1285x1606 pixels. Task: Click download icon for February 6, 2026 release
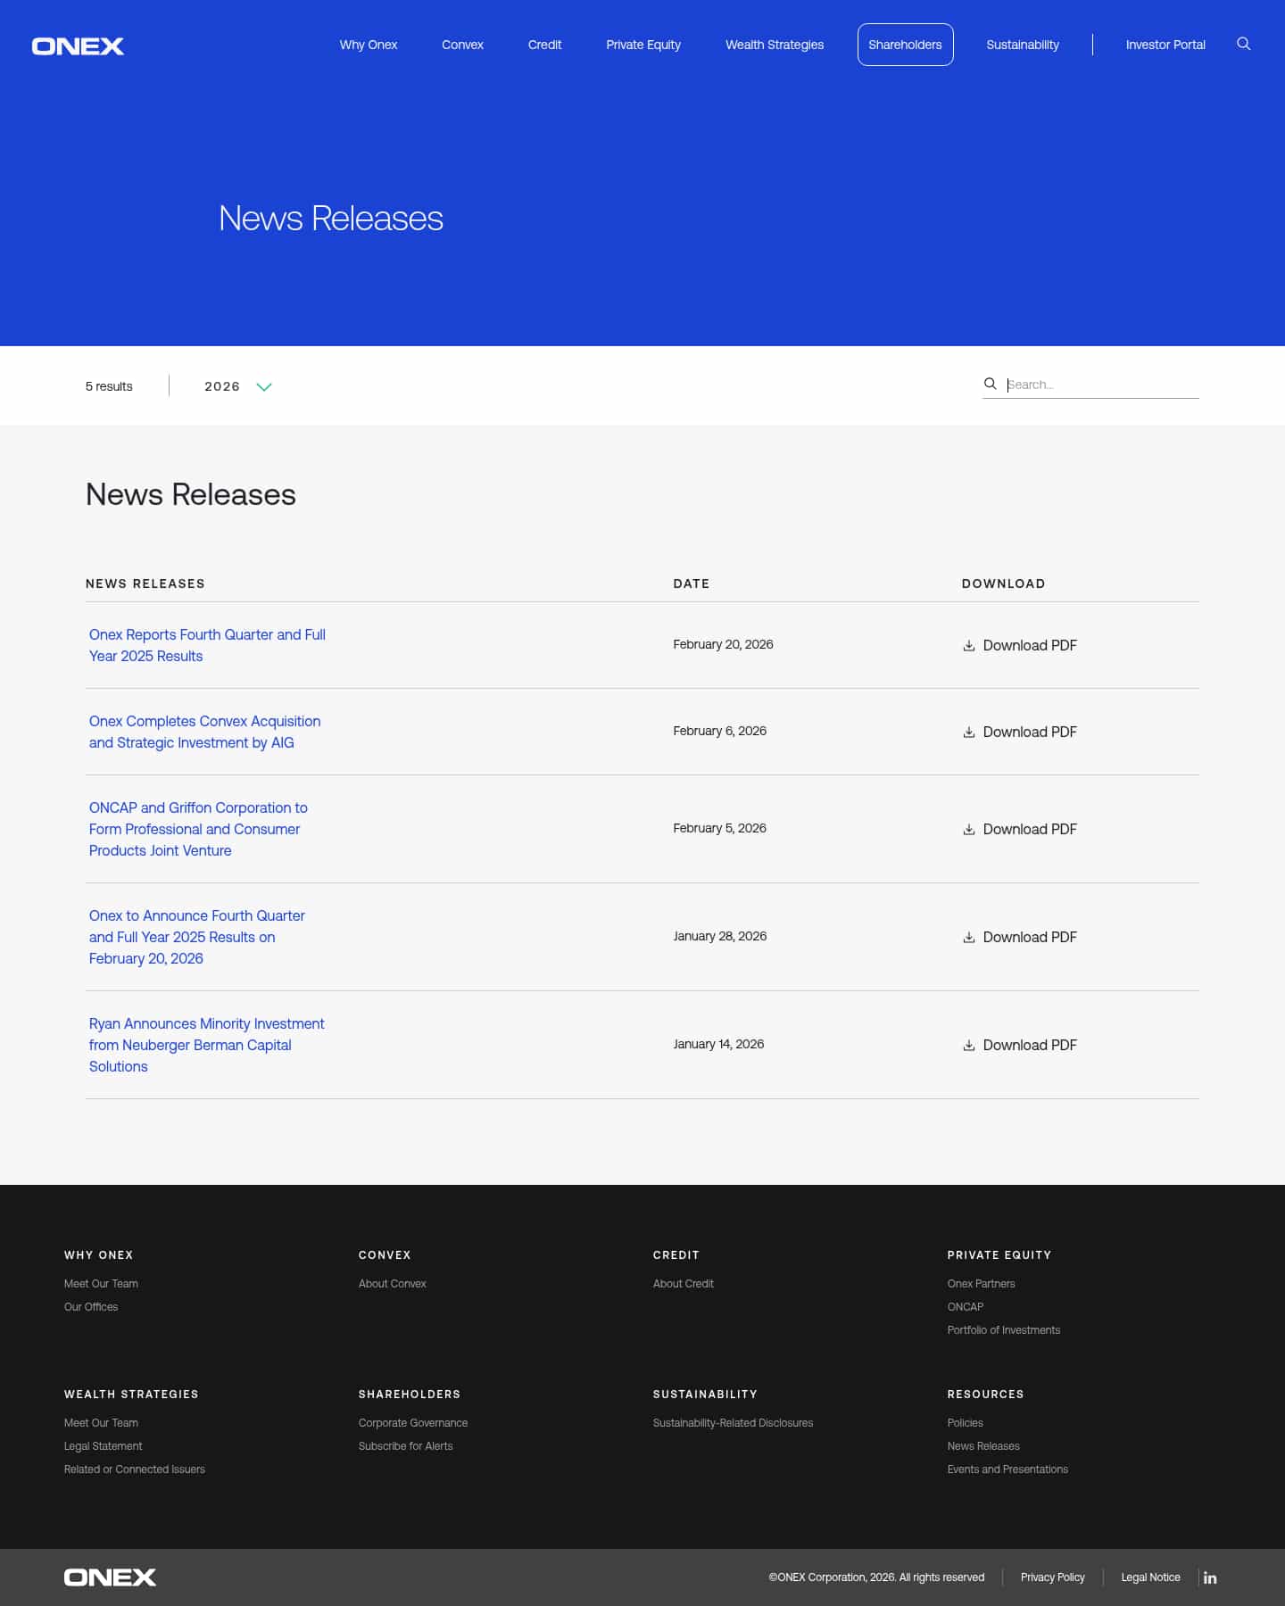click(x=968, y=732)
